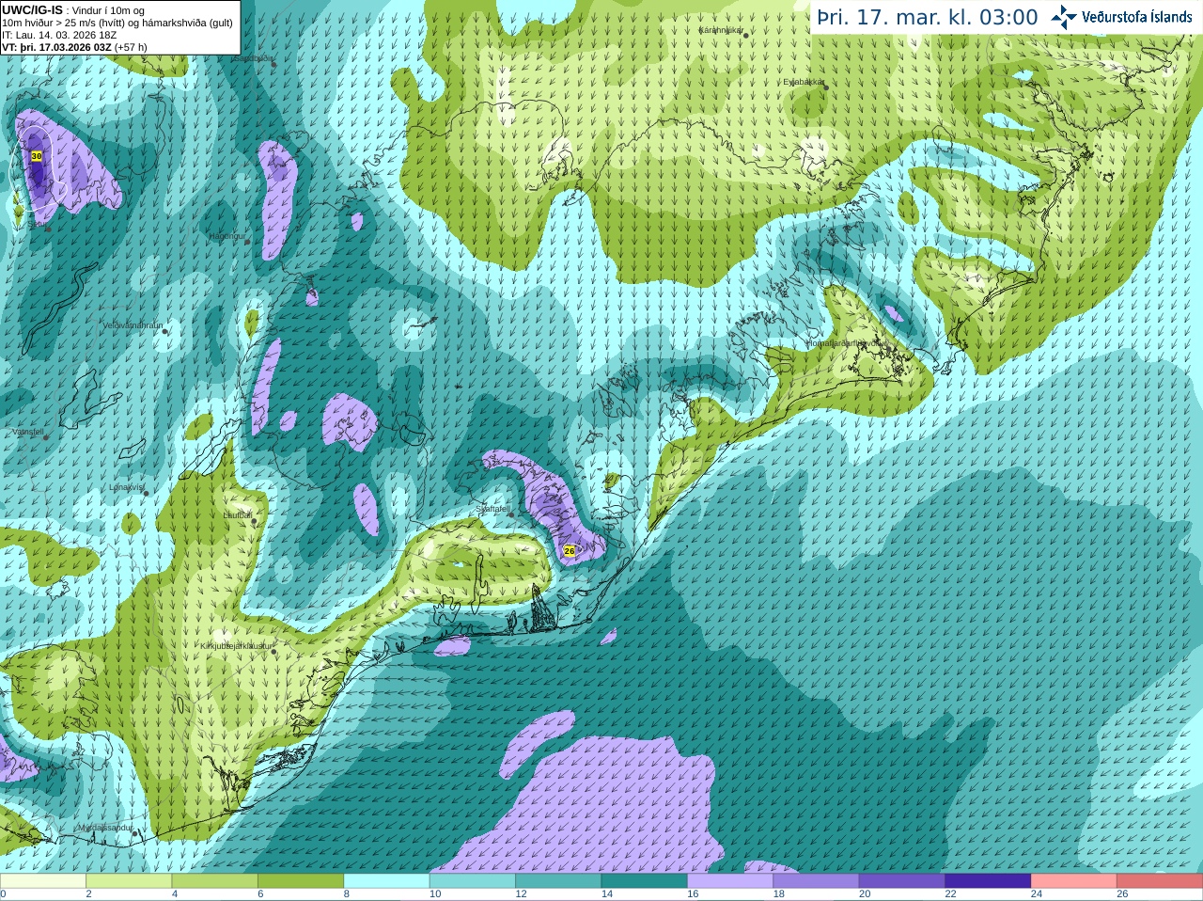The width and height of the screenshot is (1203, 901).
Task: Click the Skaftafell station label
Action: 493,509
